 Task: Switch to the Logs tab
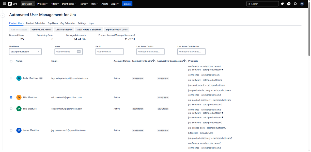pyautogui.click(x=91, y=23)
